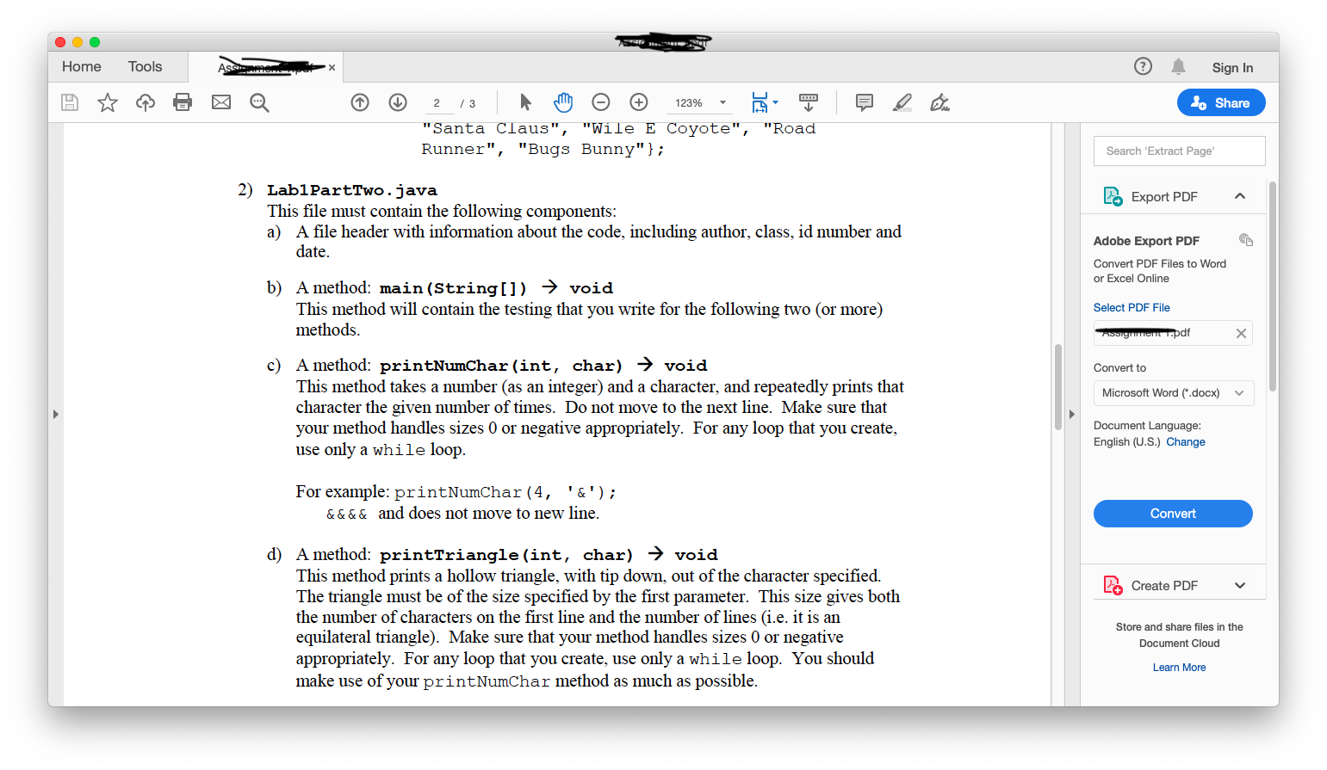
Task: Switch to the Tools tab
Action: 145,66
